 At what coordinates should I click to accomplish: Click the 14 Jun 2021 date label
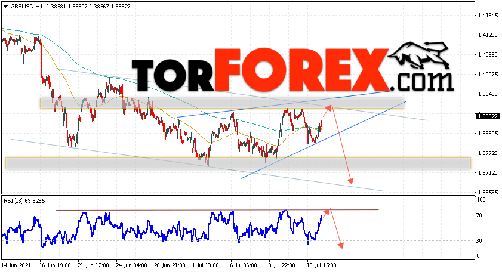[x=16, y=265]
